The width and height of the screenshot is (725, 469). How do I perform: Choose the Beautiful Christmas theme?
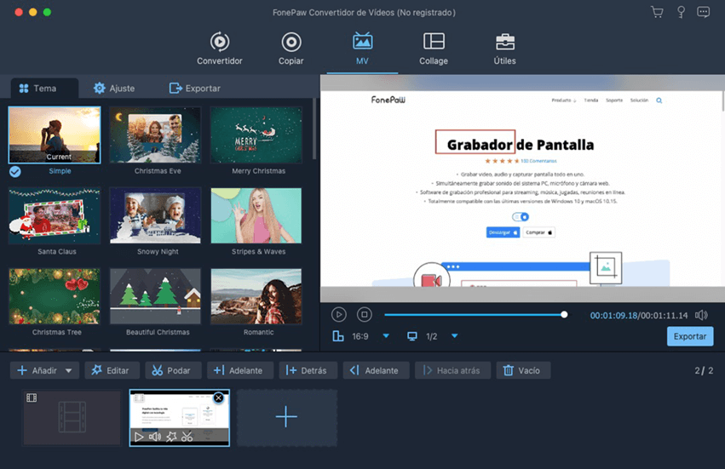point(155,296)
